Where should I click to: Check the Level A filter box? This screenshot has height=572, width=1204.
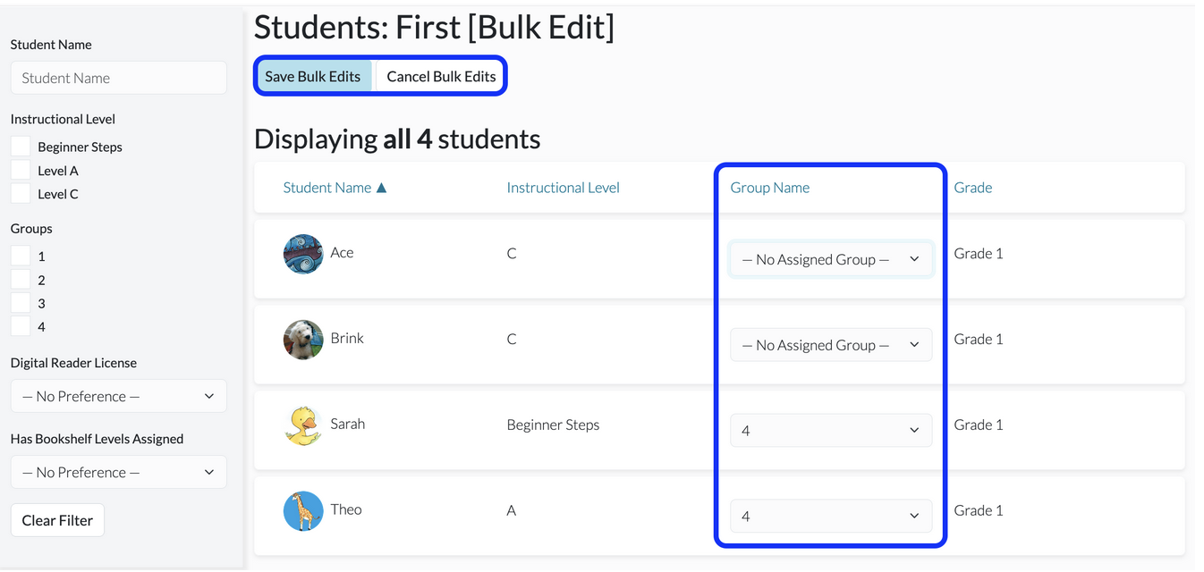[21, 170]
